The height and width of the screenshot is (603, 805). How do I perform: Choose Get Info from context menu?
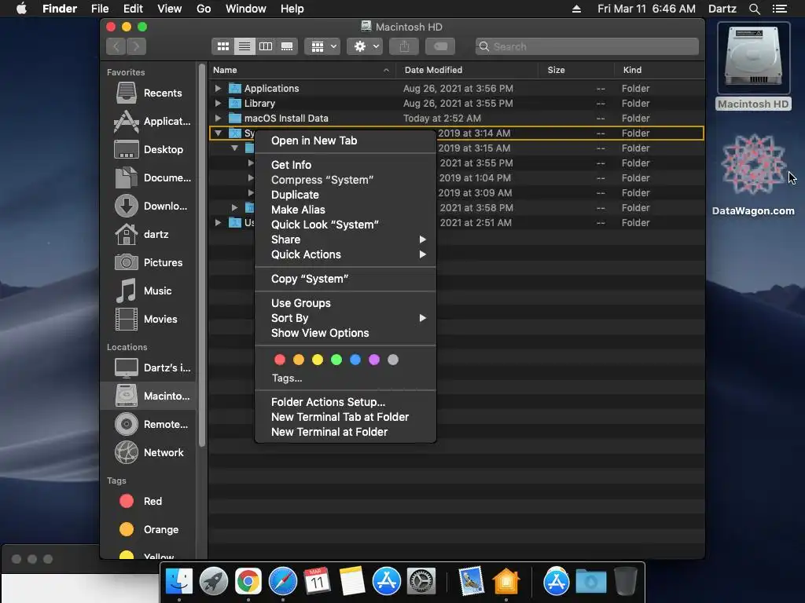[346, 165]
